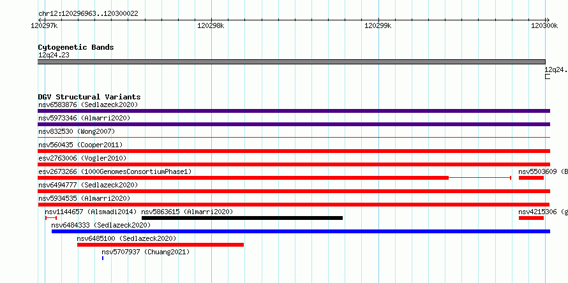Click the 120300k ruler tick label
This screenshot has width=568, height=283.
click(544, 25)
